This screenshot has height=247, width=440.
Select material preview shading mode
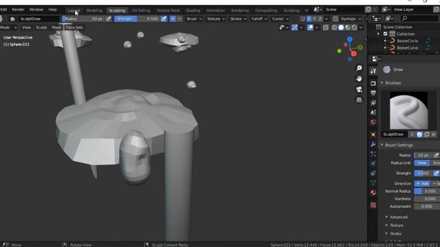click(348, 27)
